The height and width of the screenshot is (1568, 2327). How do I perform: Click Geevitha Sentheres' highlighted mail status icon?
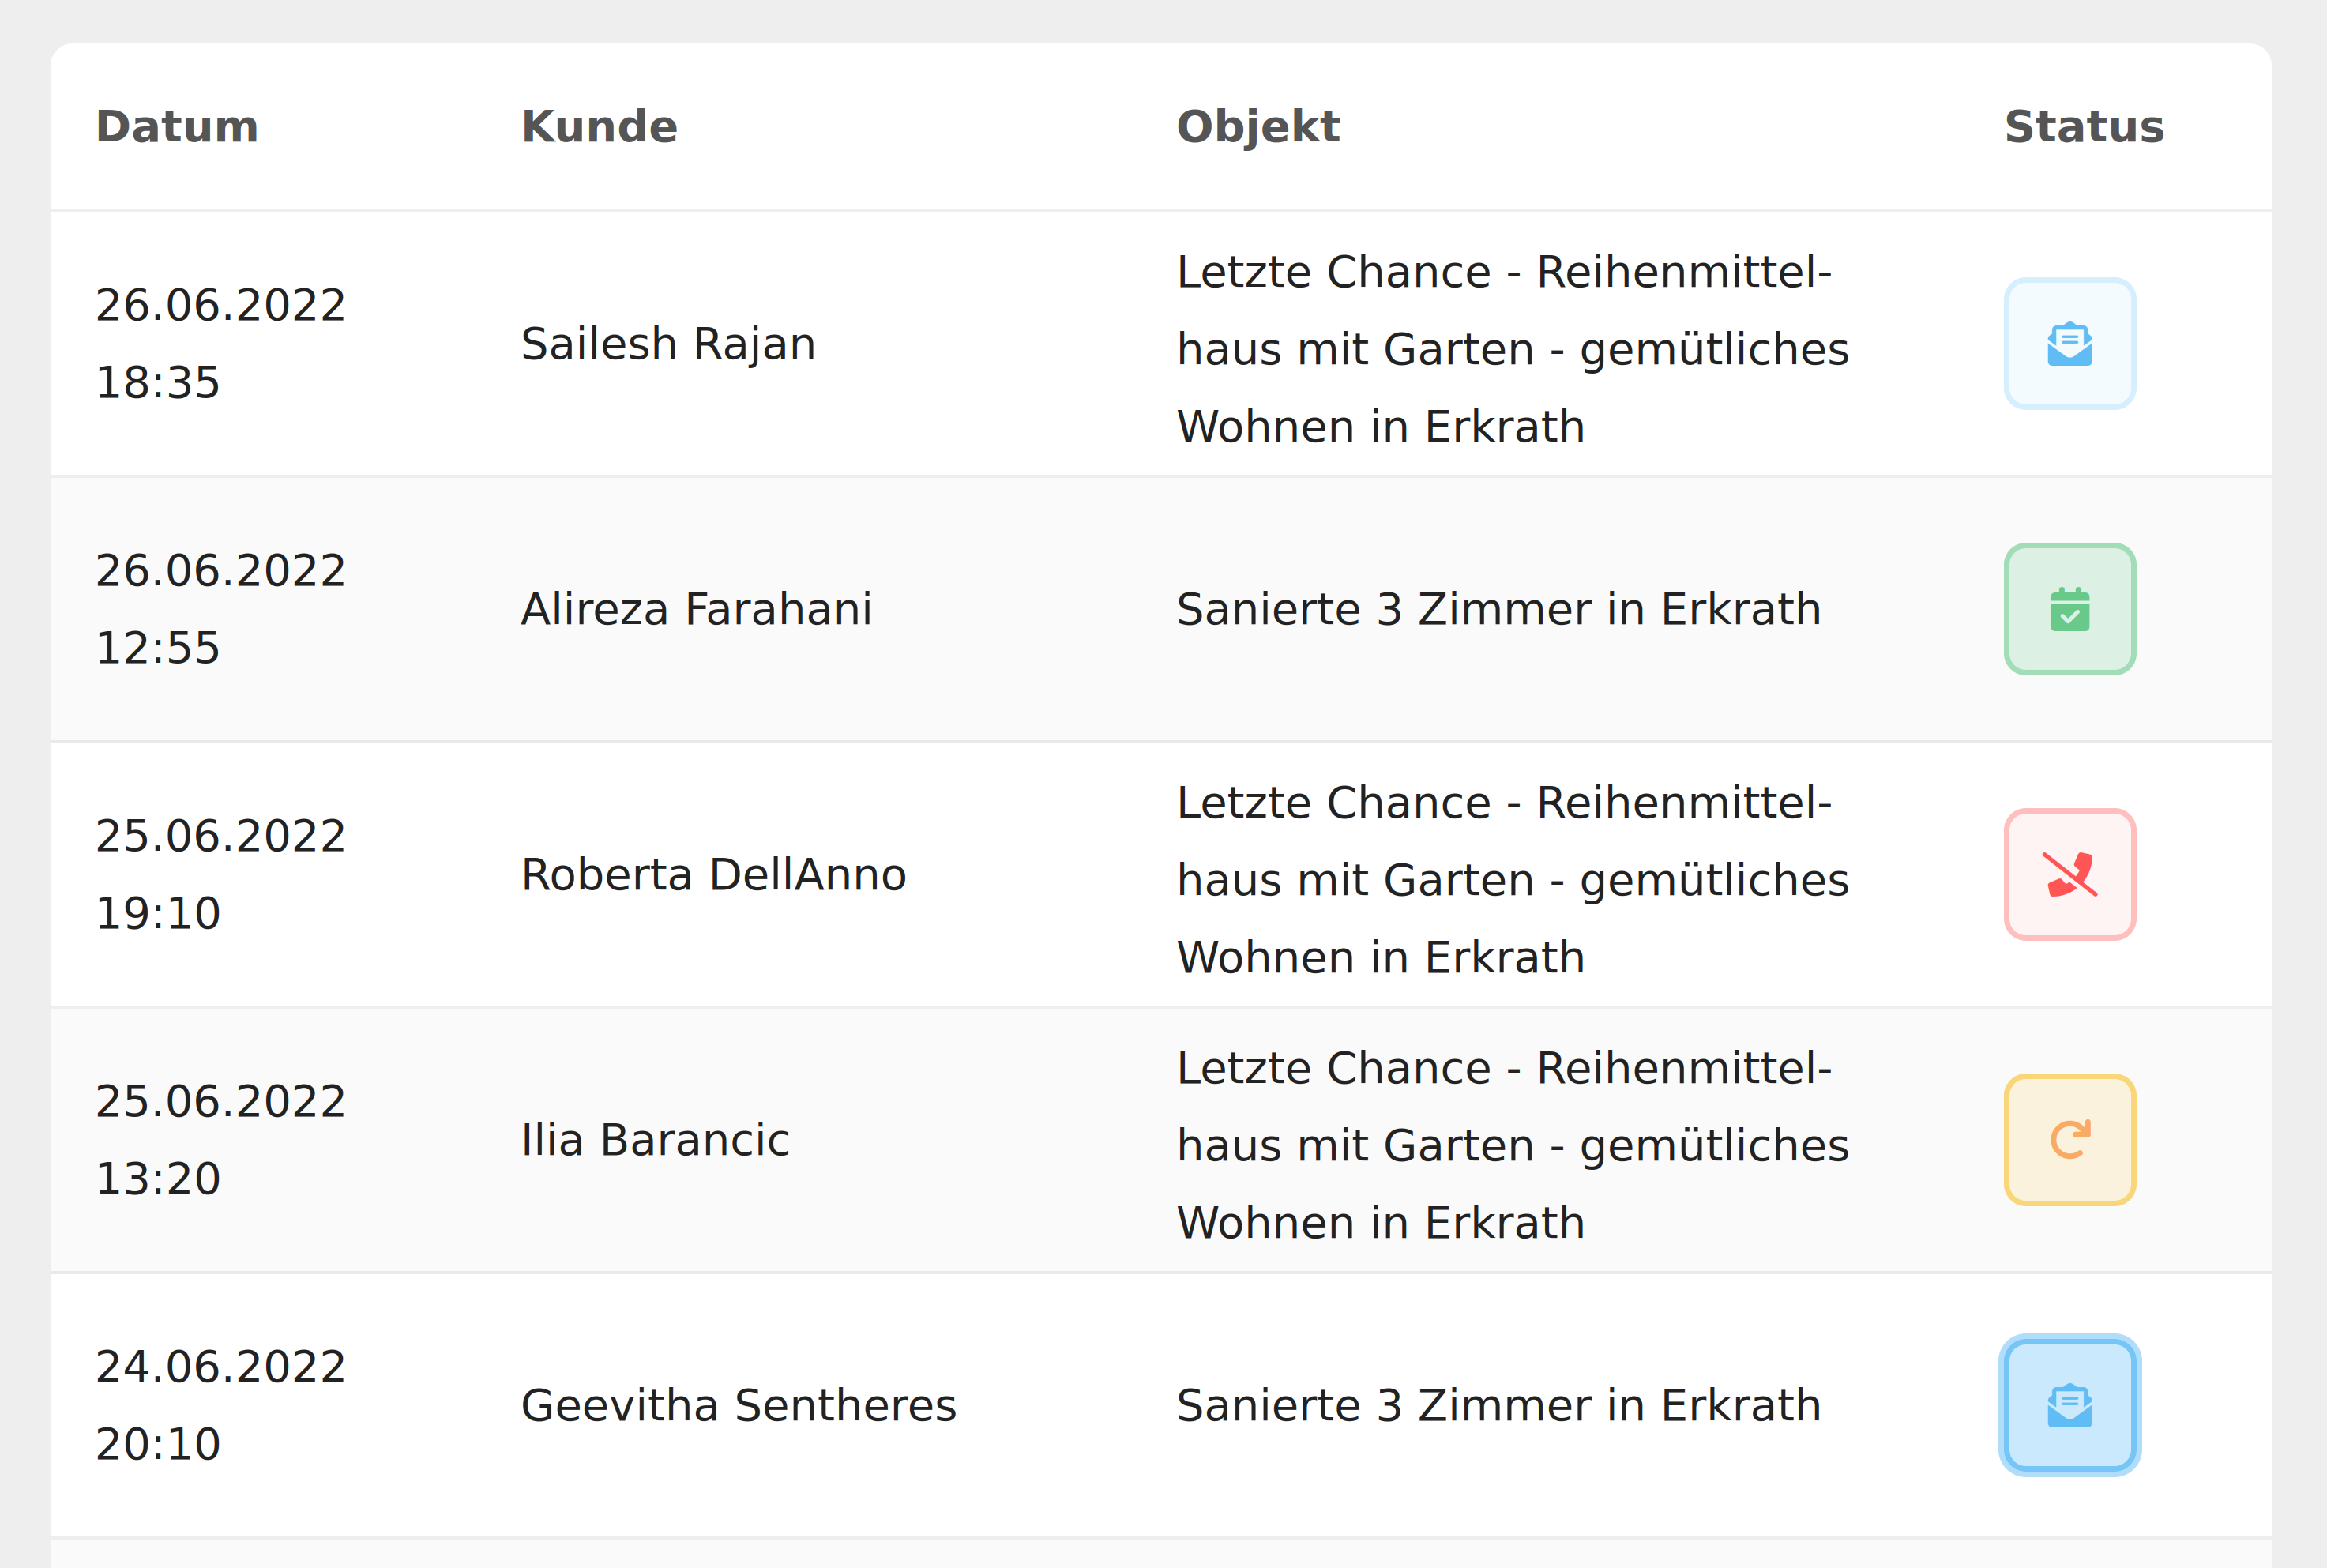point(2069,1405)
